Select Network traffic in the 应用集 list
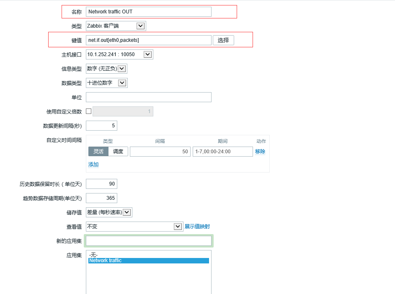 tap(148, 260)
